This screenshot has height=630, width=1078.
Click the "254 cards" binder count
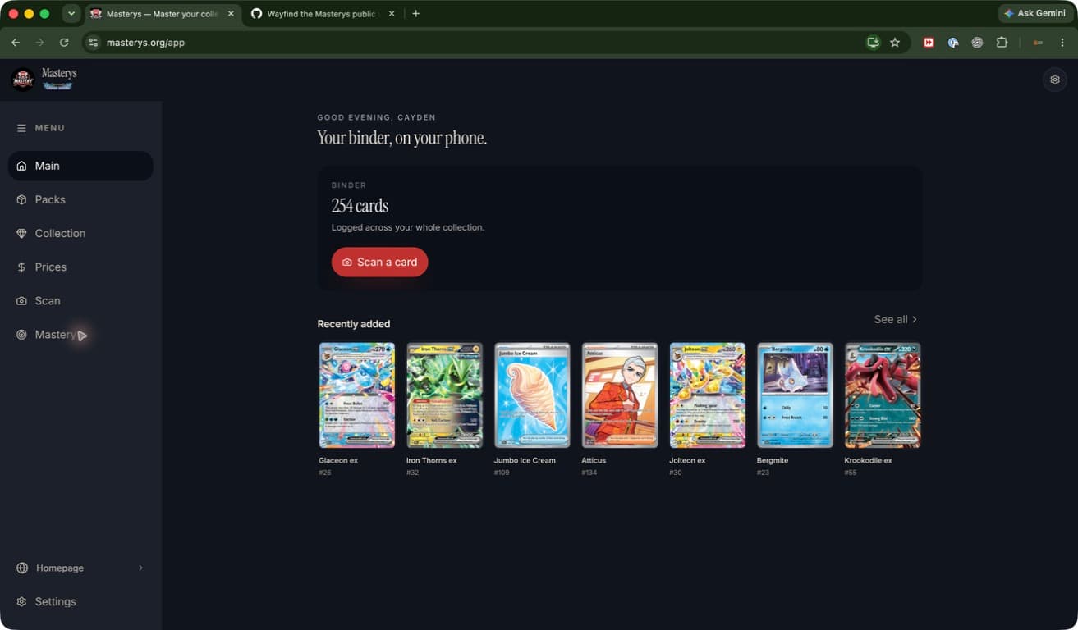pyautogui.click(x=360, y=206)
